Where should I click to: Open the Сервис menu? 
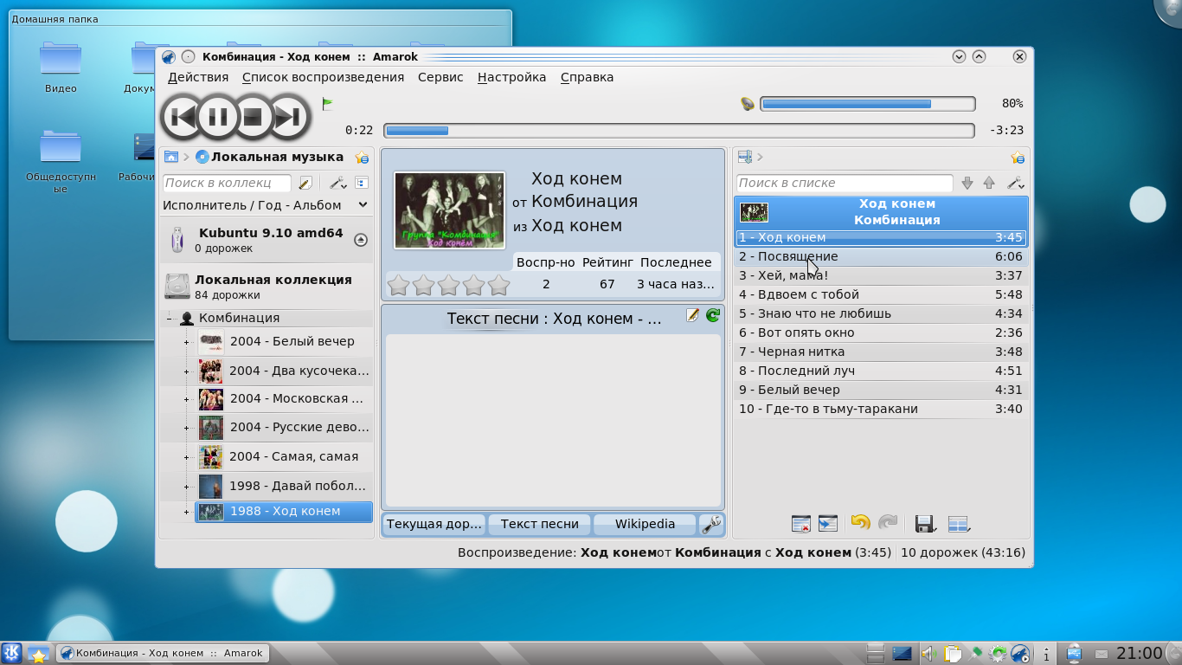click(440, 77)
